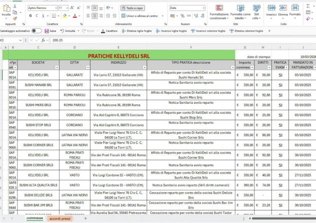Click the insert function fx icon

(43, 40)
